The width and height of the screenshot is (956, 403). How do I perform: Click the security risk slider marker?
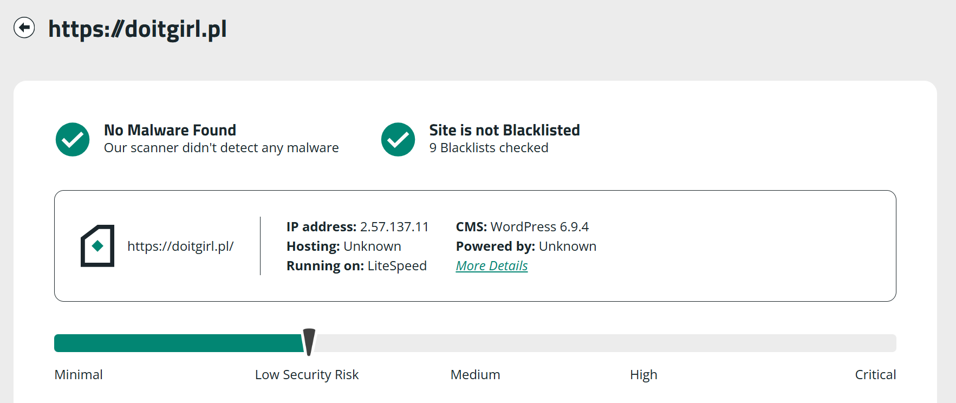pyautogui.click(x=309, y=342)
